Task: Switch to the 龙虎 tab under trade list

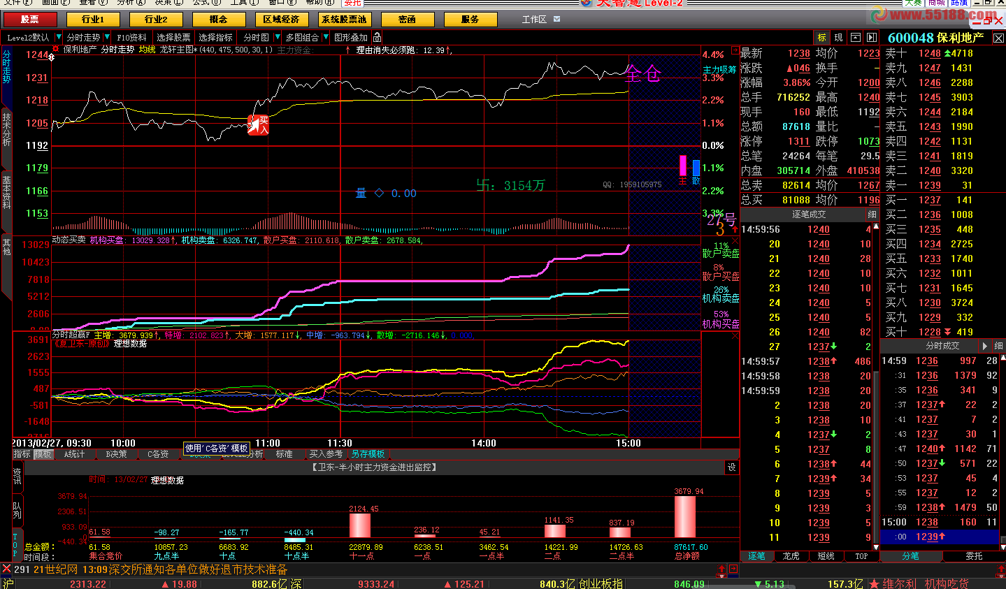Action: [791, 556]
